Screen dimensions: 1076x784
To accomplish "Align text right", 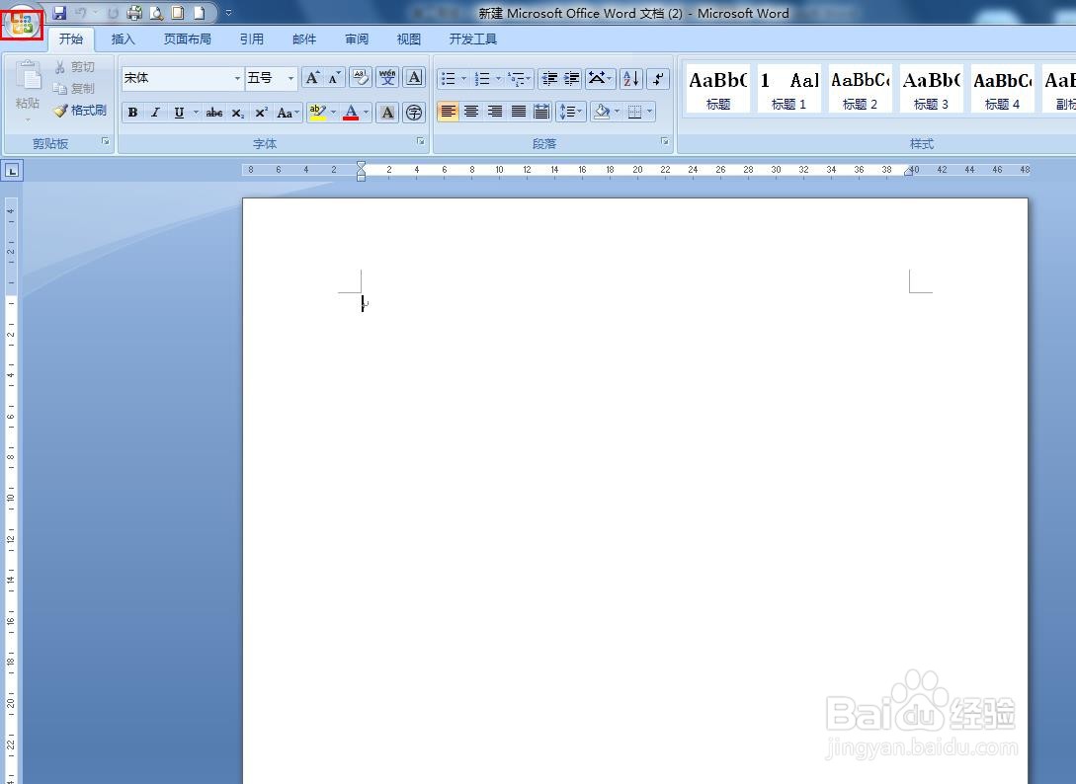I will [495, 112].
